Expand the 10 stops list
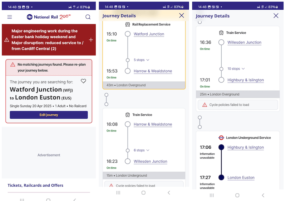286x201 pixels. [236, 69]
